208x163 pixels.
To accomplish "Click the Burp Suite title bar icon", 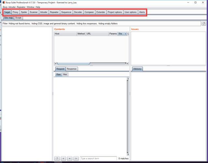I will 4,2.
